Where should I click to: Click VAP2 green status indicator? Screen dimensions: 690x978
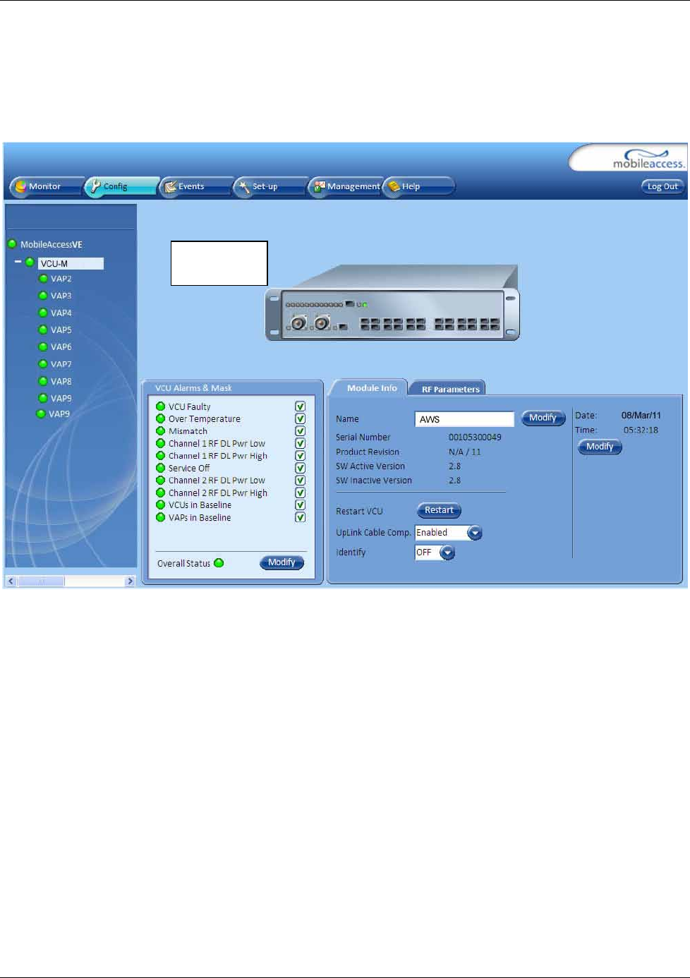pos(43,278)
